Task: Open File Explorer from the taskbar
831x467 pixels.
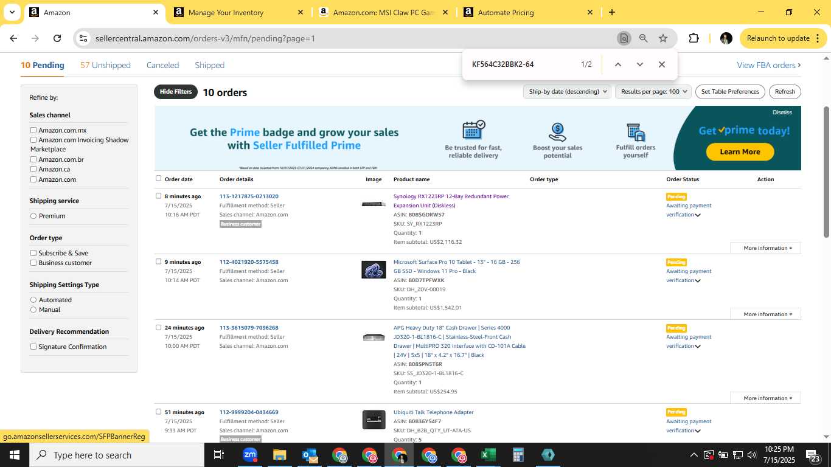Action: (x=279, y=455)
